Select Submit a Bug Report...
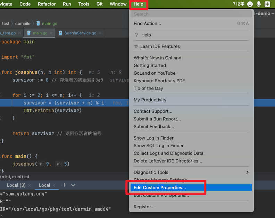 [x=191, y=119]
